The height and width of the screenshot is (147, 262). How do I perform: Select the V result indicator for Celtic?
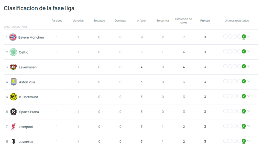pyautogui.click(x=244, y=51)
